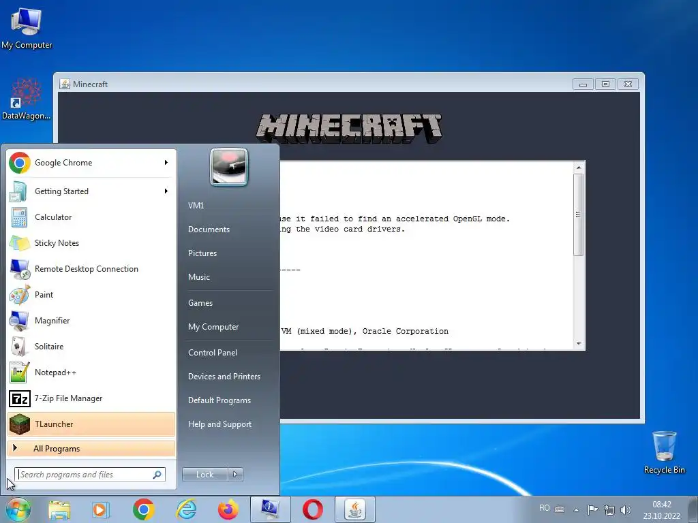Start the Magnifier tool
Screen dimensions: 698x523
(91, 321)
